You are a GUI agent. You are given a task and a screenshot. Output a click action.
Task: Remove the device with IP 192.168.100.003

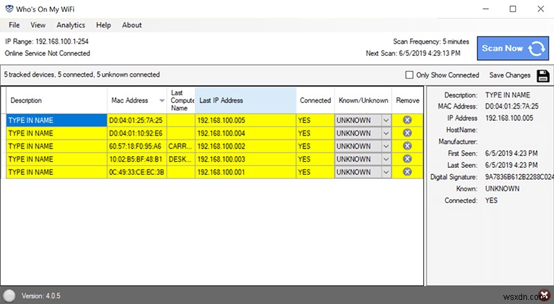point(407,159)
